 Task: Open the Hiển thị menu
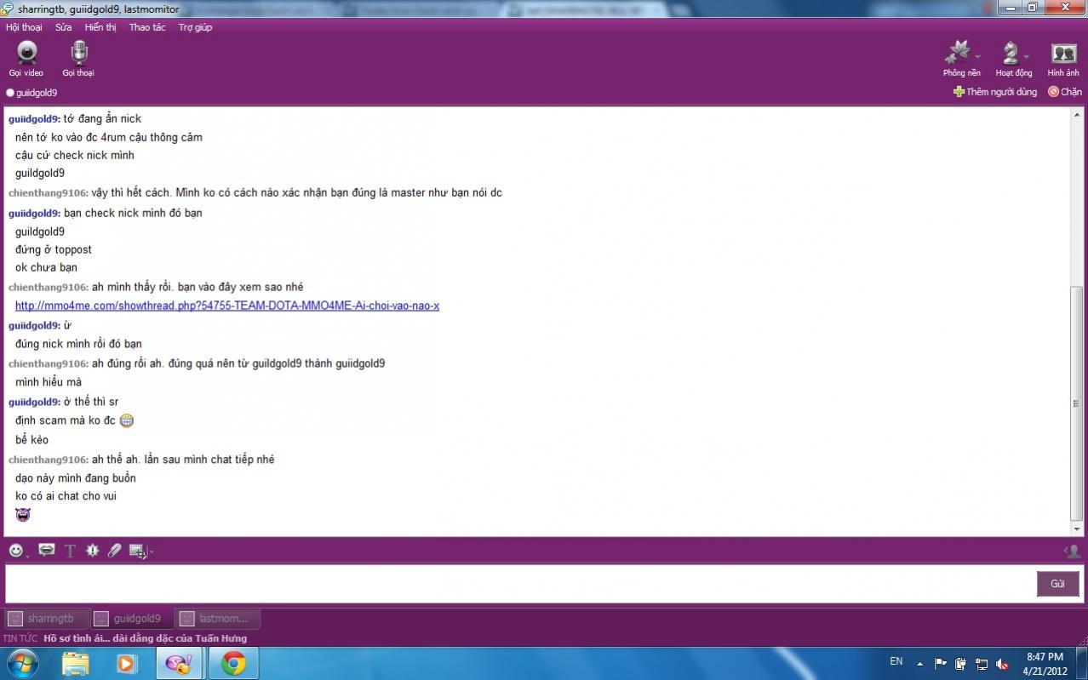pyautogui.click(x=100, y=27)
